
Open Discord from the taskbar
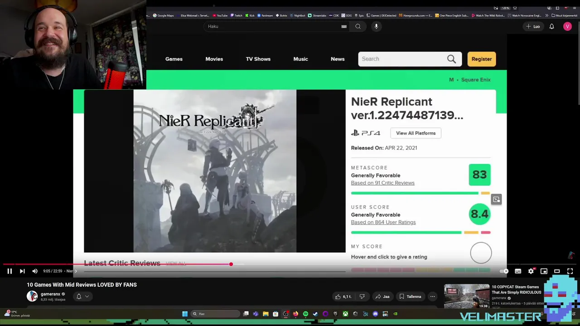tap(375, 314)
